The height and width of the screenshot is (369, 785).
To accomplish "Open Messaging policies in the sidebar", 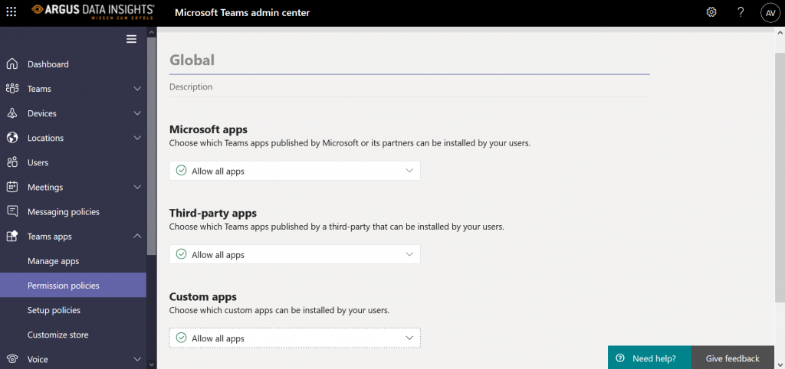I will click(73, 211).
